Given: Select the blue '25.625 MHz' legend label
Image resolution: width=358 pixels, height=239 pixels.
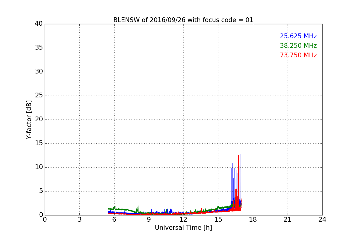Looking at the screenshot, I should point(298,36).
